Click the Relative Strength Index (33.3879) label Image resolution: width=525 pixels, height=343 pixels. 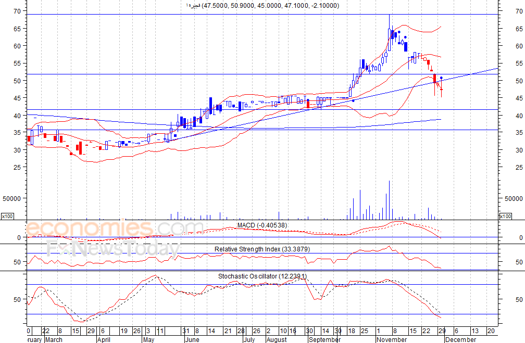tap(262, 249)
